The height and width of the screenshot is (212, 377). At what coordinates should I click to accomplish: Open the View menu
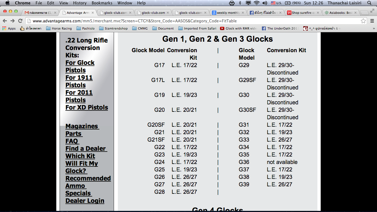pyautogui.click(x=63, y=3)
